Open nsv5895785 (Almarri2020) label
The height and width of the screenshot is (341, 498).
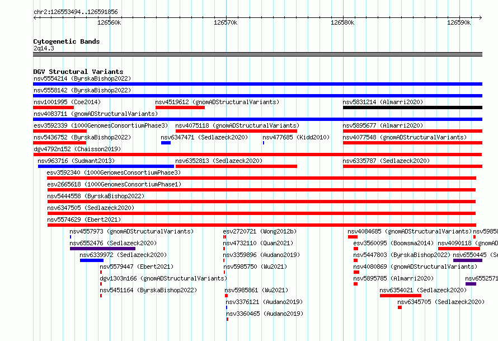(x=393, y=278)
